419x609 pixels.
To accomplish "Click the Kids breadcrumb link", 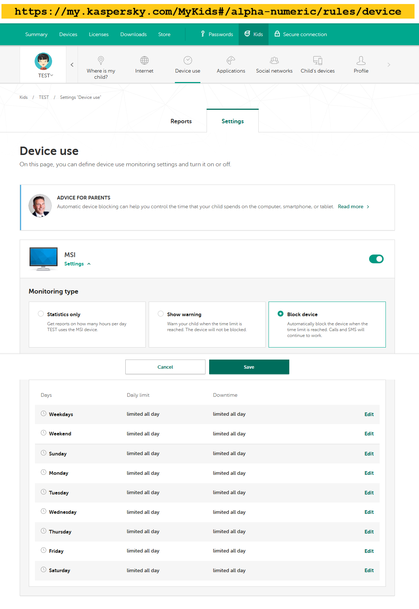I will [x=24, y=97].
